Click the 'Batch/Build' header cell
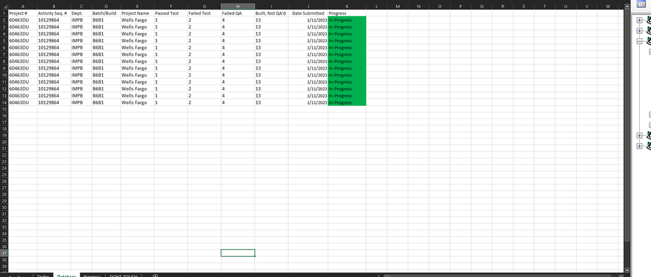Viewport: 651px width, 277px height. pos(106,13)
